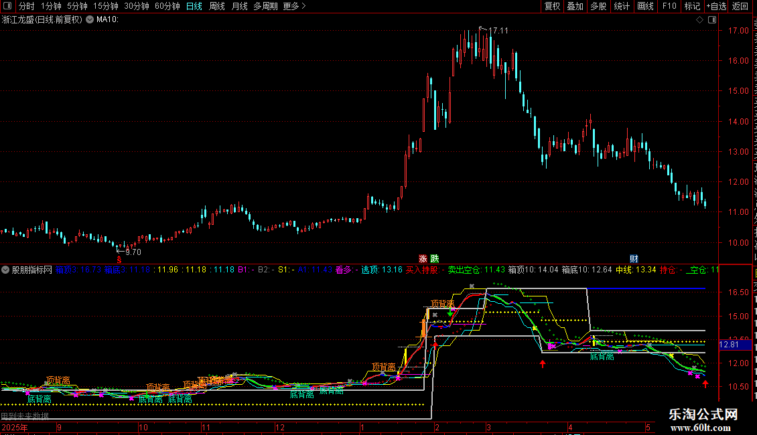757x435 pixels.
Task: Open the 60分钟 period tab
Action: (x=167, y=6)
